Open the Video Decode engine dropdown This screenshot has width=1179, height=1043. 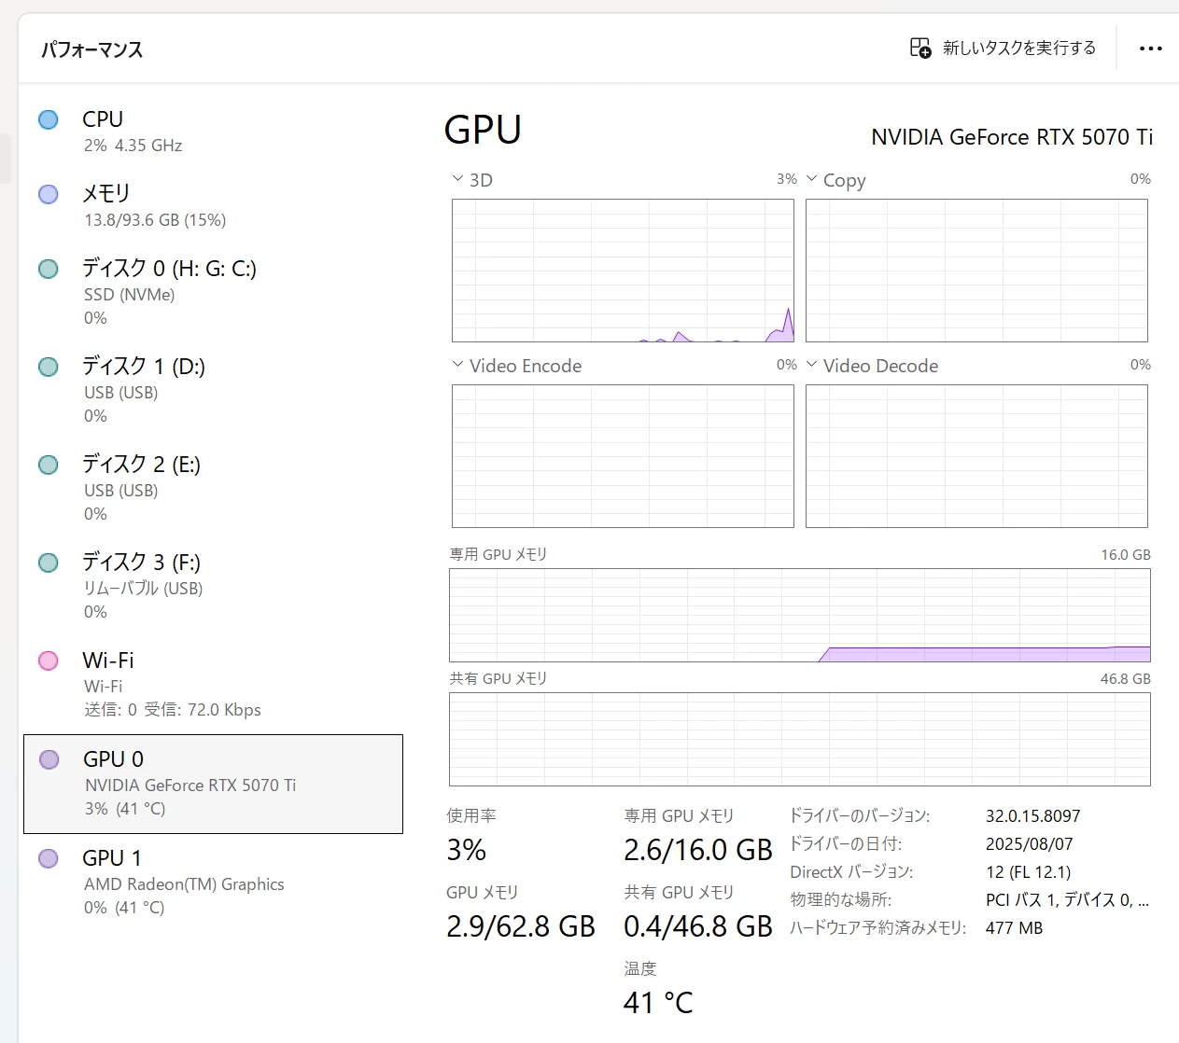pos(811,365)
